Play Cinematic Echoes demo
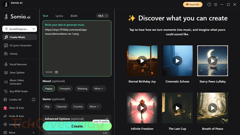Image resolution: width=240 pixels, height=135 pixels. 177,61
